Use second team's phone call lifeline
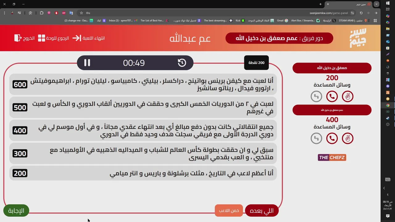Viewport: 395px width, 222px height. click(332, 138)
